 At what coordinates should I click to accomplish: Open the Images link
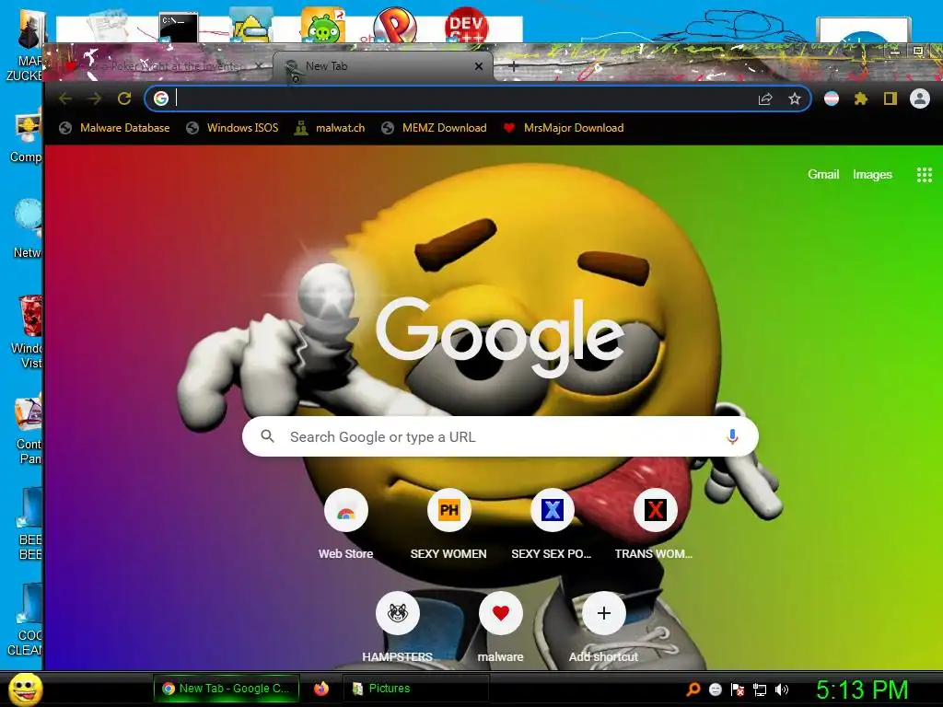[872, 174]
